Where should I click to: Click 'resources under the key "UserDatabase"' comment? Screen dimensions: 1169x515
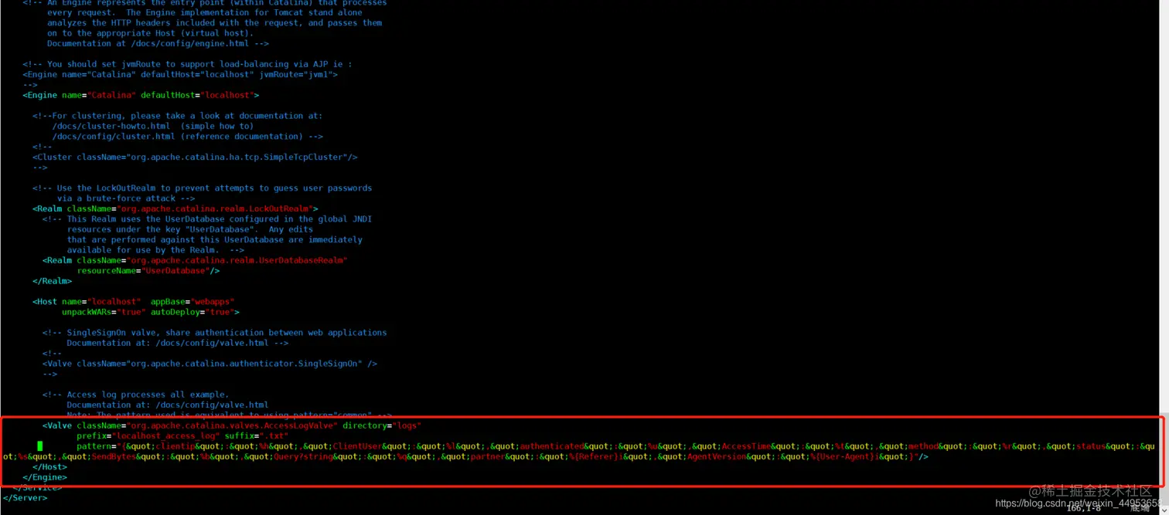[x=160, y=229]
